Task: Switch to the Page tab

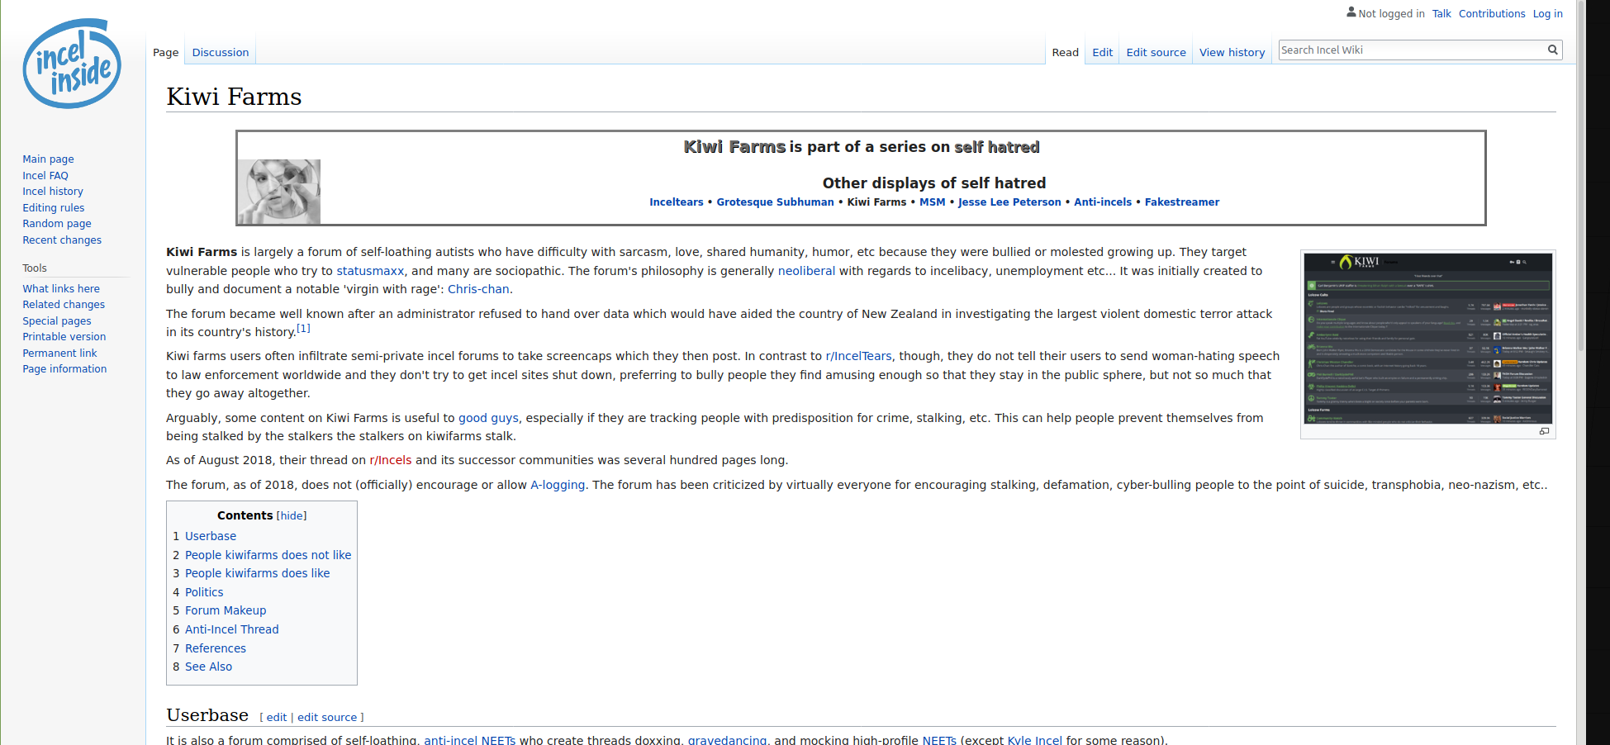Action: point(165,52)
